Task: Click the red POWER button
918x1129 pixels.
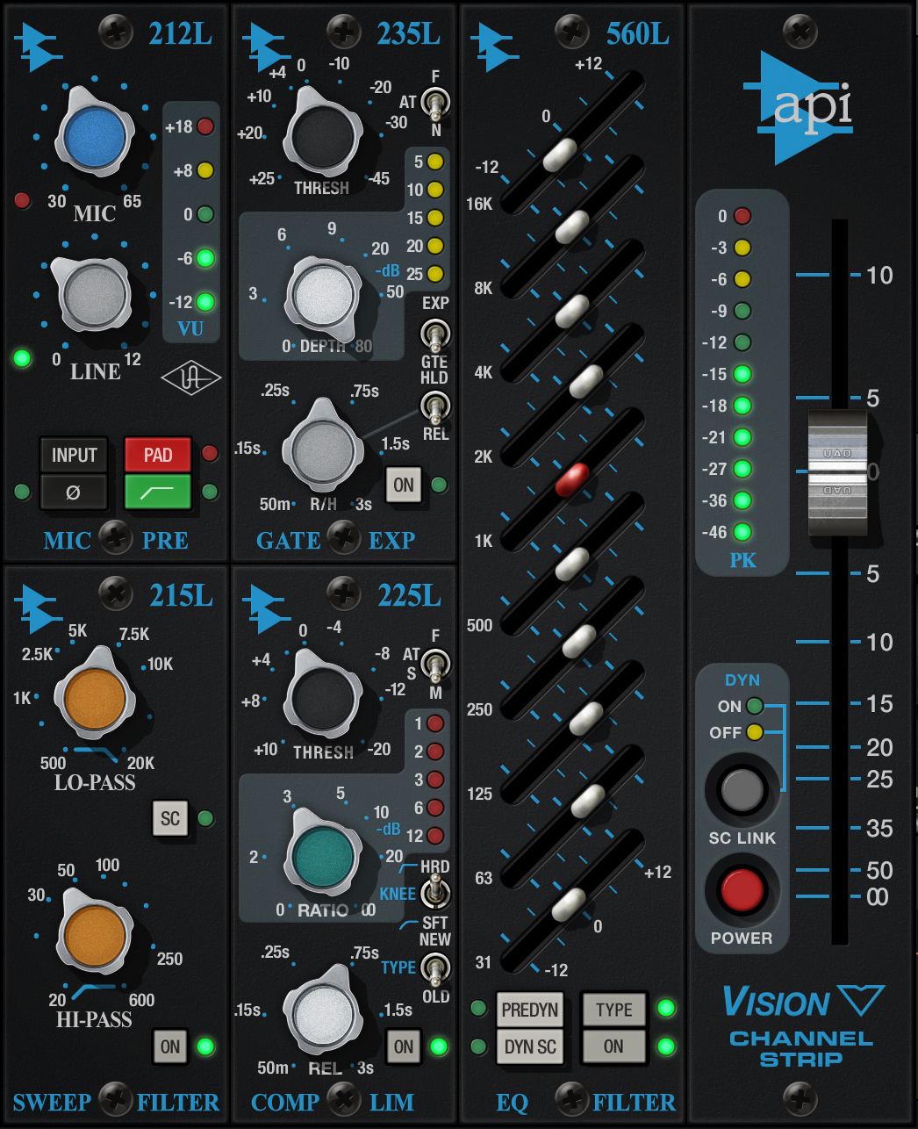Action: tap(742, 890)
